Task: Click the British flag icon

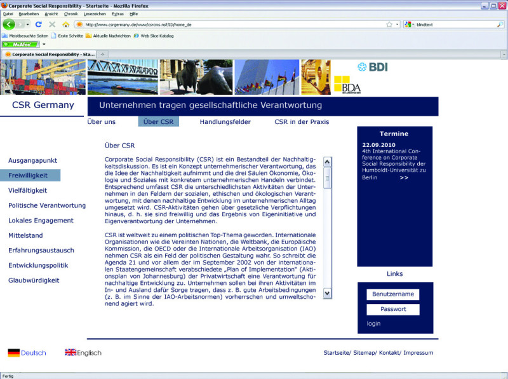Action: (x=70, y=353)
